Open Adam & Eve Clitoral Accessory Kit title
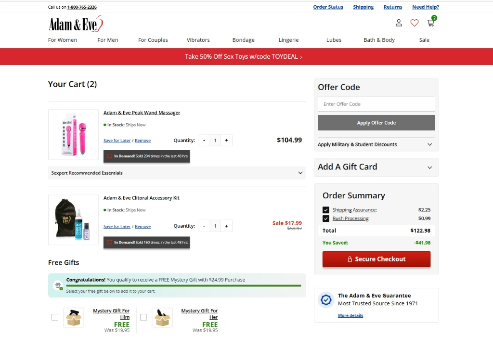 click(x=142, y=198)
